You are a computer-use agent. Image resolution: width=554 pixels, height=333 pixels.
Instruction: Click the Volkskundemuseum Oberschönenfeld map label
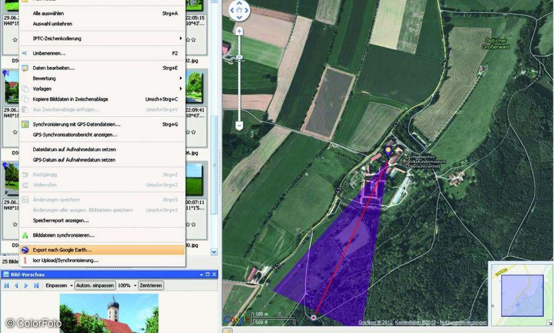(x=426, y=161)
